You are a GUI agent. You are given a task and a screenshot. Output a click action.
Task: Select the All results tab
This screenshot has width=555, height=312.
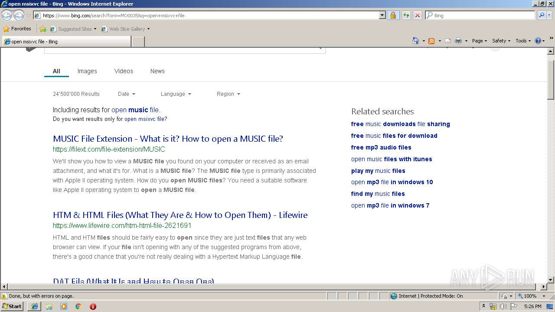tap(56, 71)
